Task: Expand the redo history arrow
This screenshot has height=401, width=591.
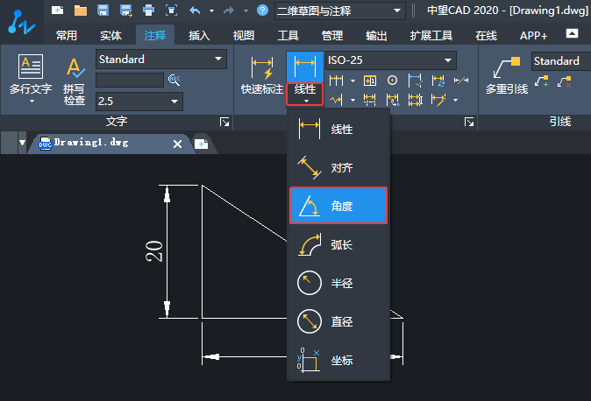Action: (246, 11)
